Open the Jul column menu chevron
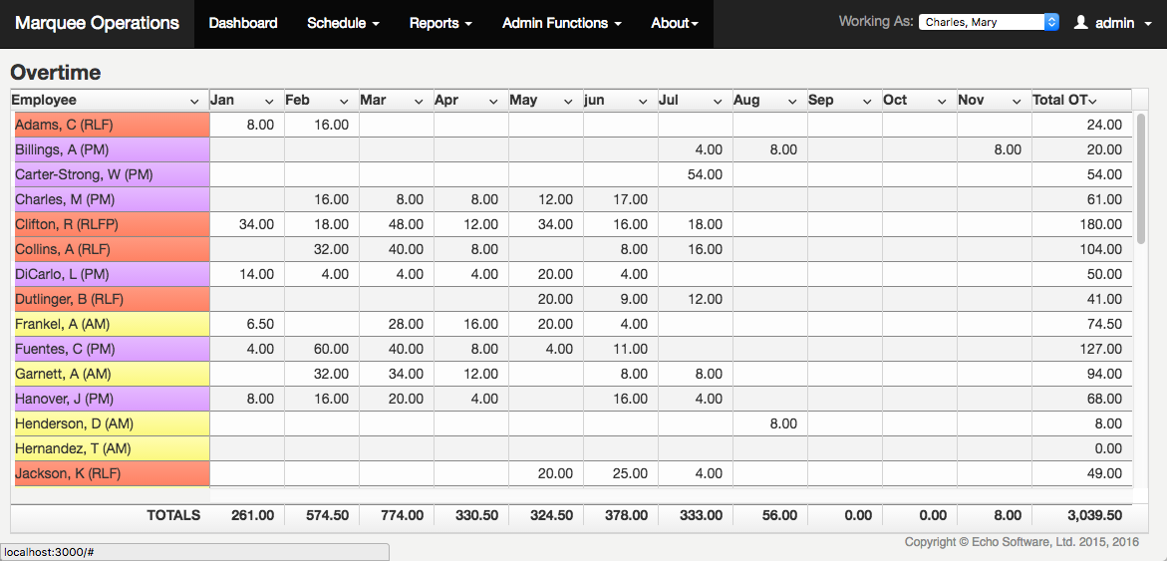1167x561 pixels. [718, 101]
